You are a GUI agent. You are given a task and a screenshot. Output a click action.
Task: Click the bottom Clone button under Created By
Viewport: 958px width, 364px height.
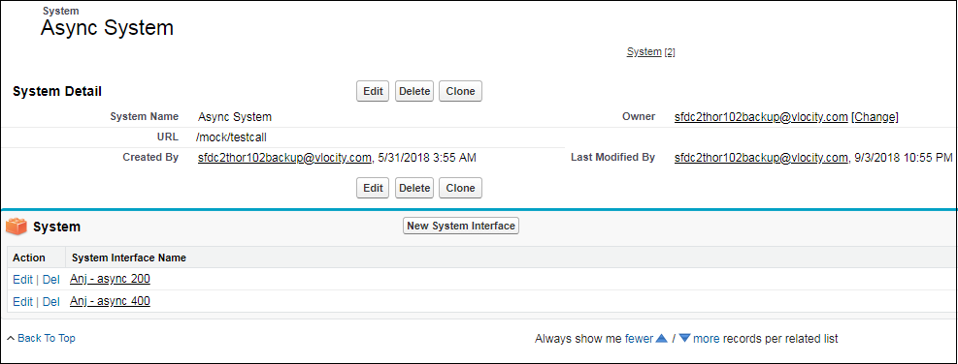pyautogui.click(x=461, y=188)
